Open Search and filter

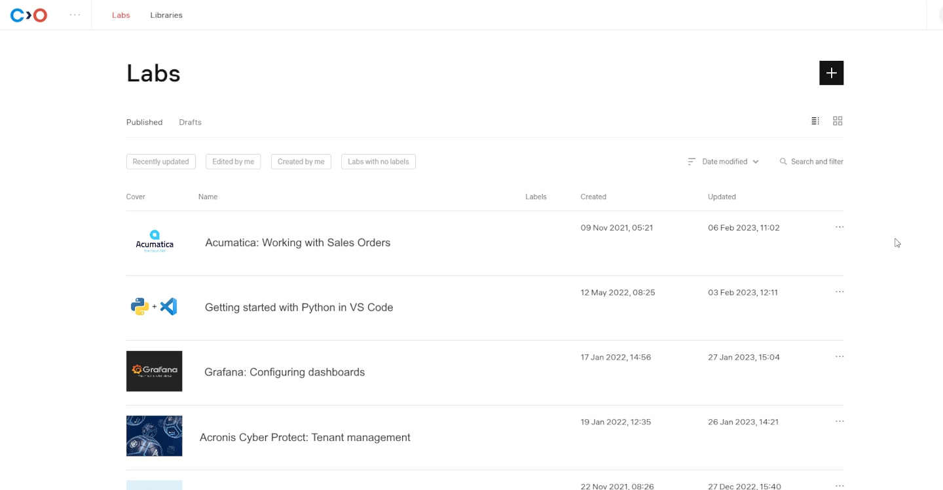coord(811,161)
